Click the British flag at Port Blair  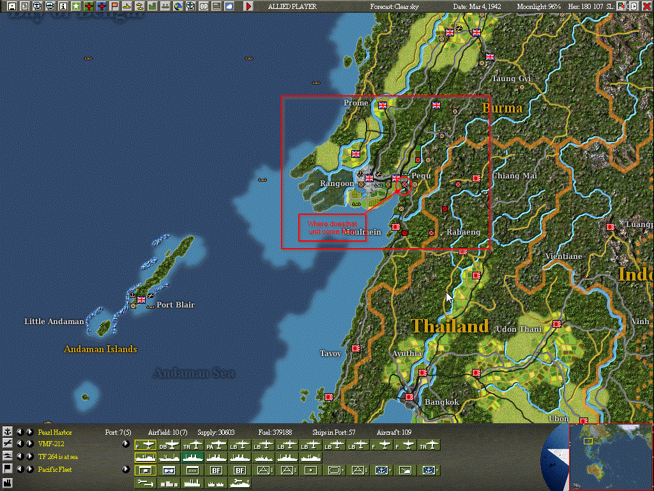[141, 299]
